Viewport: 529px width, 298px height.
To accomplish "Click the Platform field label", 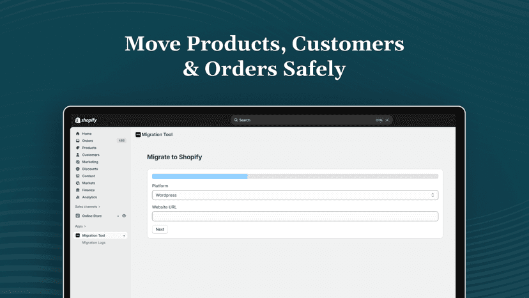I will [x=160, y=186].
